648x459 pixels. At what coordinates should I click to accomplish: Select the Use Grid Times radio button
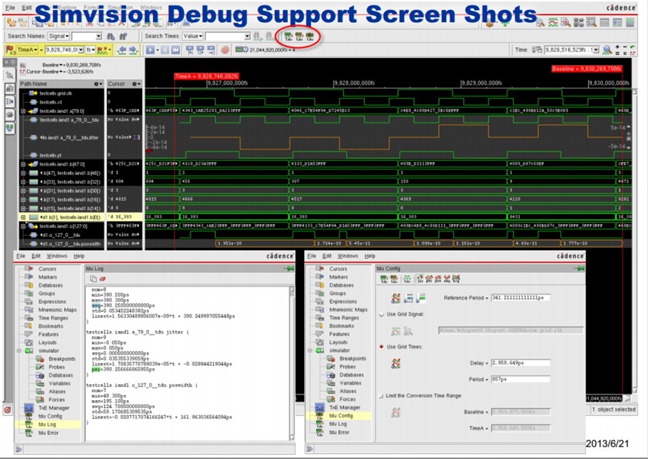pyautogui.click(x=382, y=347)
